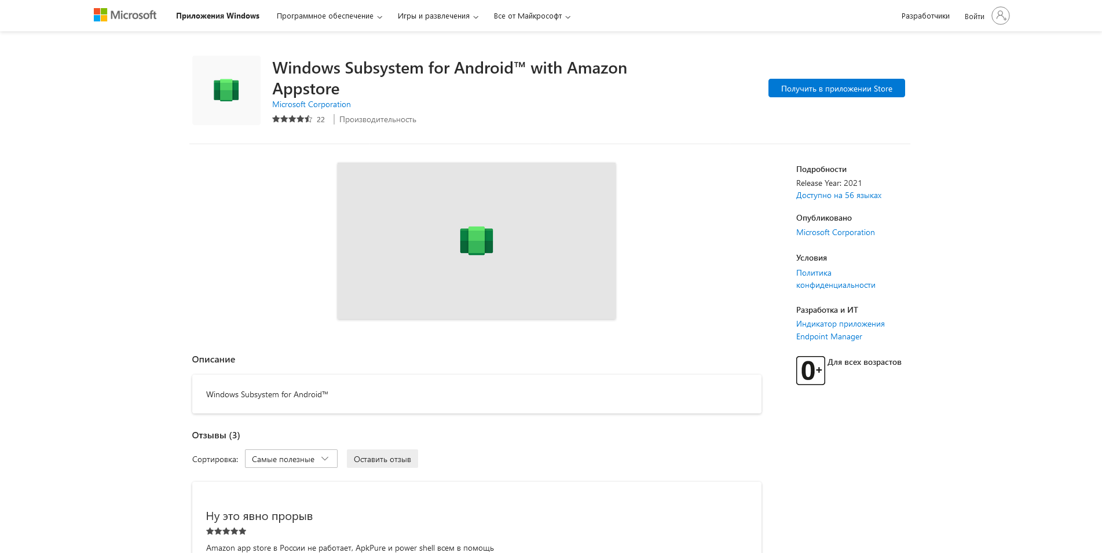Open the Endpoint Manager link
The image size is (1102, 553).
click(x=829, y=337)
